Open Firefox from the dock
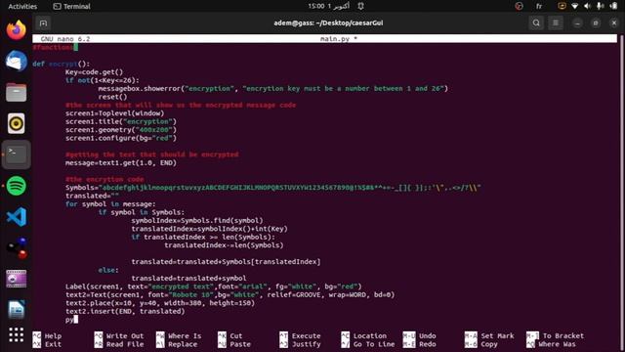Screen dimensions: 625x352 [17, 30]
